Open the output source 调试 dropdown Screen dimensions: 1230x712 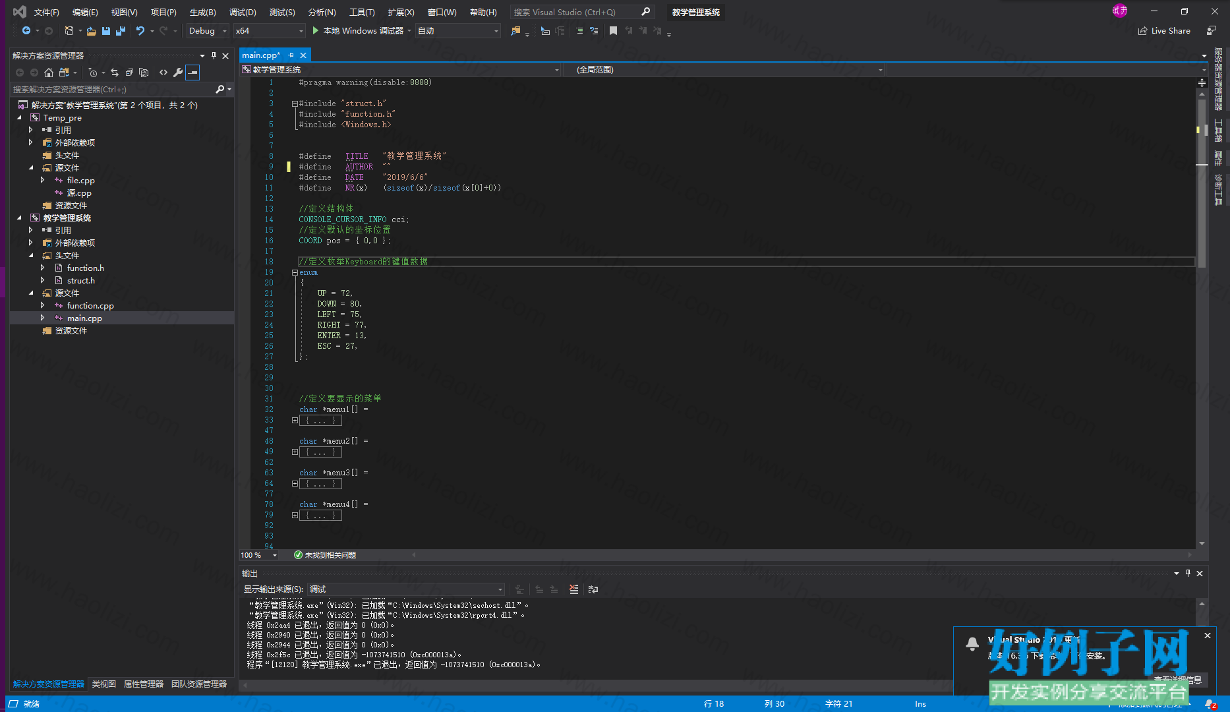pyautogui.click(x=406, y=589)
